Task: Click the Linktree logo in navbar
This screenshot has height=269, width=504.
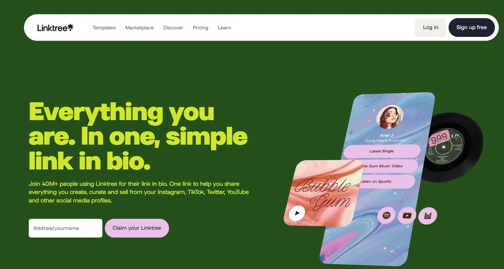Action: (x=55, y=28)
